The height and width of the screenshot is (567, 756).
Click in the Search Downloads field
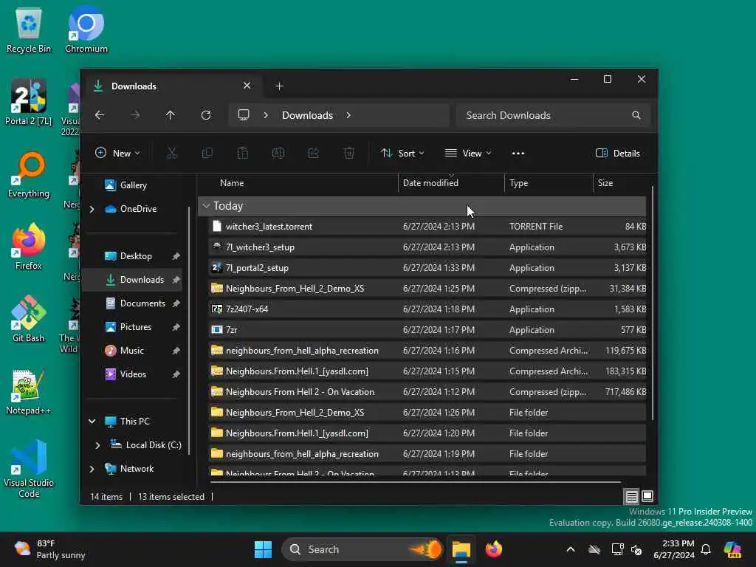(x=552, y=115)
